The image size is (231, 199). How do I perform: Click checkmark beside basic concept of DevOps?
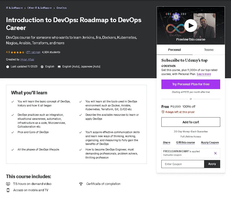[x=13, y=102]
